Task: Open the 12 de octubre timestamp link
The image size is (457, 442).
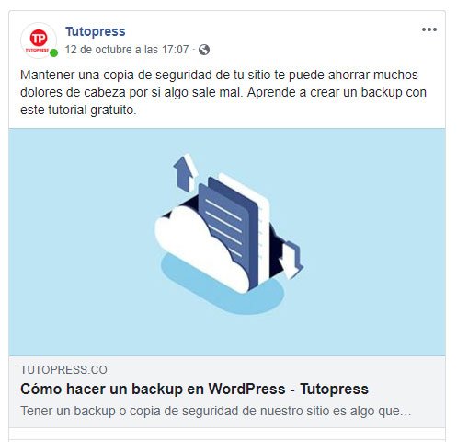Action: pos(127,50)
